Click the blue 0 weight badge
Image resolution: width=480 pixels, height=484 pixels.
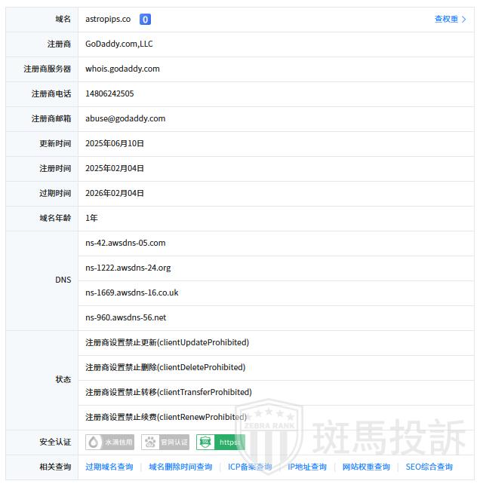pos(145,20)
